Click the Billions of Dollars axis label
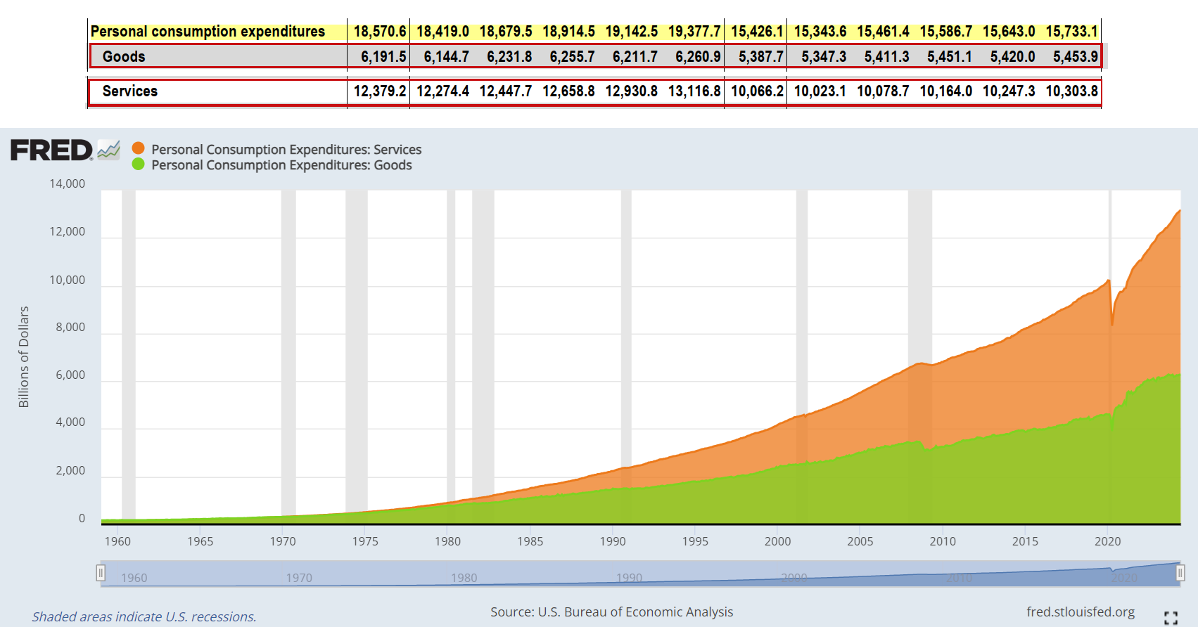 click(24, 357)
